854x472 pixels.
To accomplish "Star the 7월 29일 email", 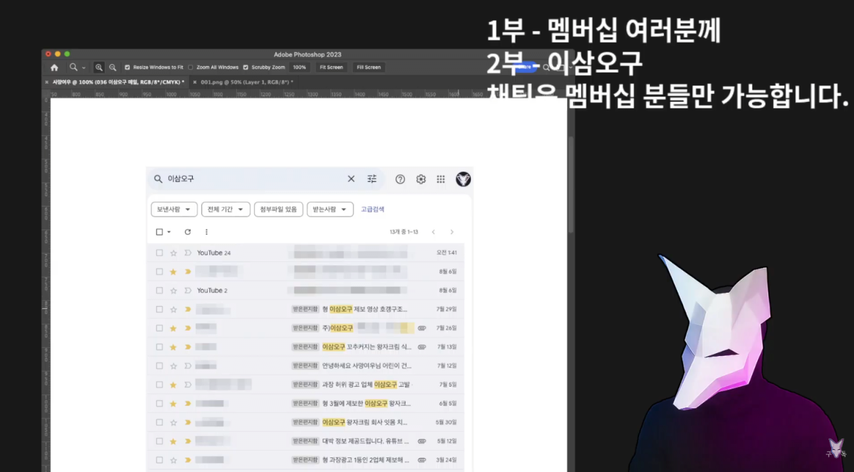I will 173,309.
